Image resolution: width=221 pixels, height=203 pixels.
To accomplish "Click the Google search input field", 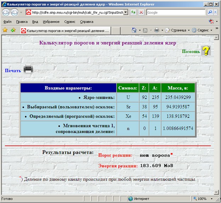I will click(176, 12).
